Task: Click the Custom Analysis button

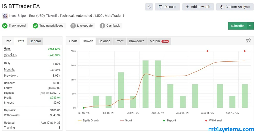Action: coord(235,7)
